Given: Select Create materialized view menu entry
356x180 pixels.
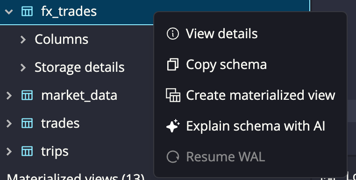Looking at the screenshot, I should coord(250,95).
